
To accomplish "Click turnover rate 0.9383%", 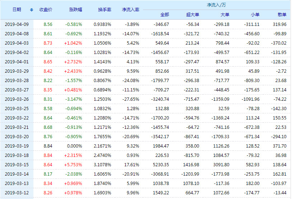I will pos(102,24).
